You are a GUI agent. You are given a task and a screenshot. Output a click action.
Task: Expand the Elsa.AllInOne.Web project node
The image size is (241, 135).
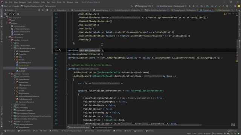click(12, 46)
